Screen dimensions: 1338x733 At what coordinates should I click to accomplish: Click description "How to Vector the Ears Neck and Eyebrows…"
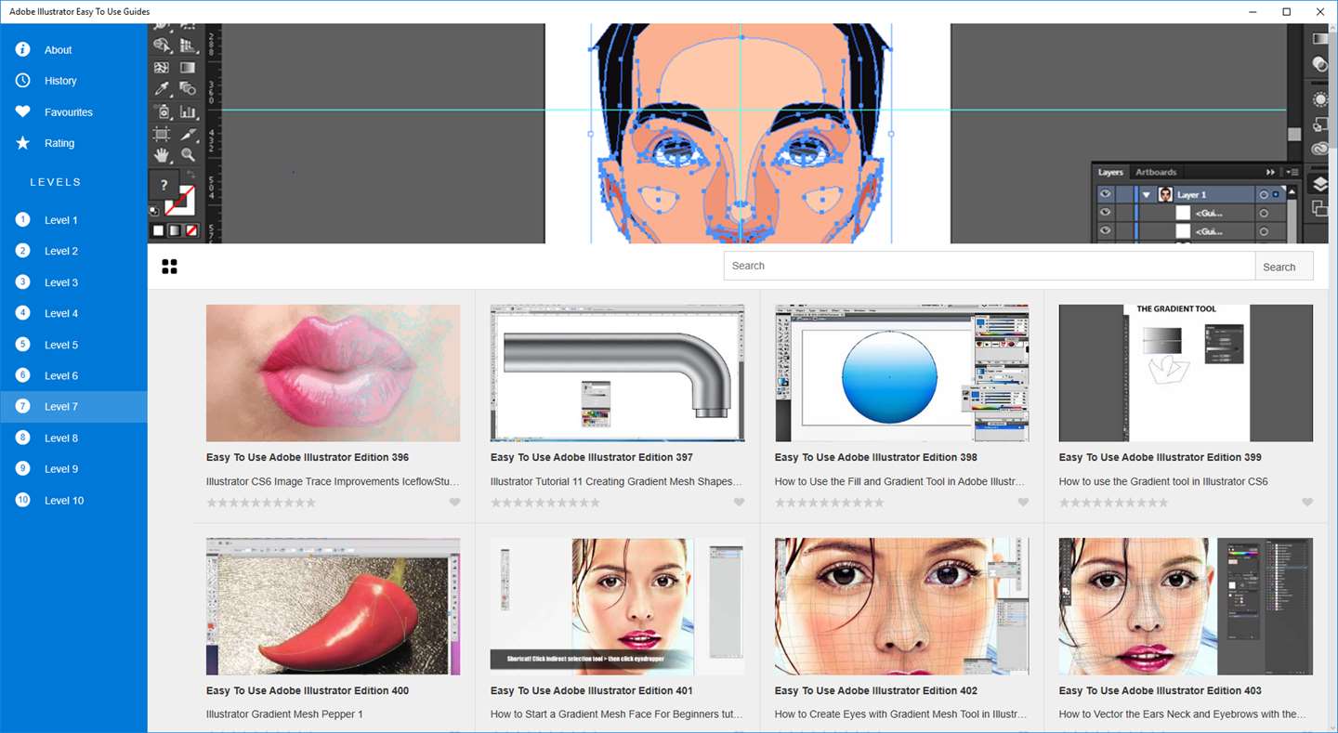click(x=1183, y=714)
